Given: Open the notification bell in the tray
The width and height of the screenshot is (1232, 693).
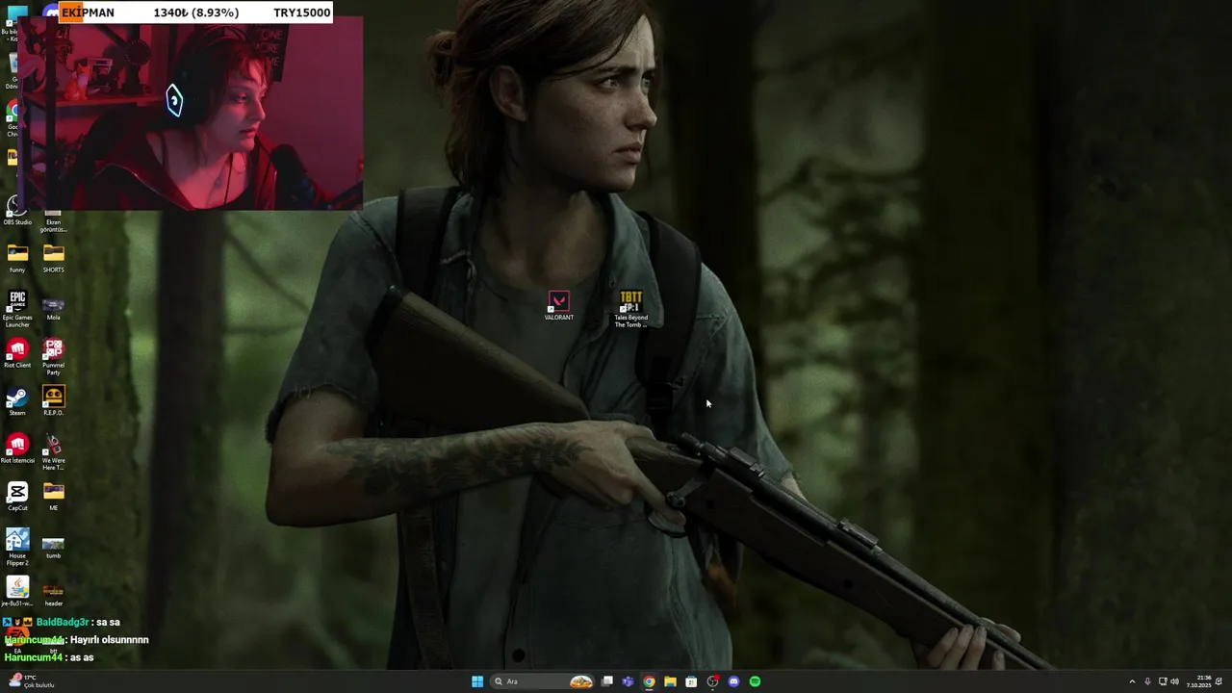Looking at the screenshot, I should point(1220,681).
